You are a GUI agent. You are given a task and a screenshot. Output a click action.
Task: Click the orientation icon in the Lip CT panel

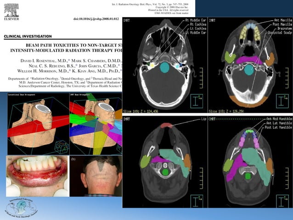[x=197, y=201]
